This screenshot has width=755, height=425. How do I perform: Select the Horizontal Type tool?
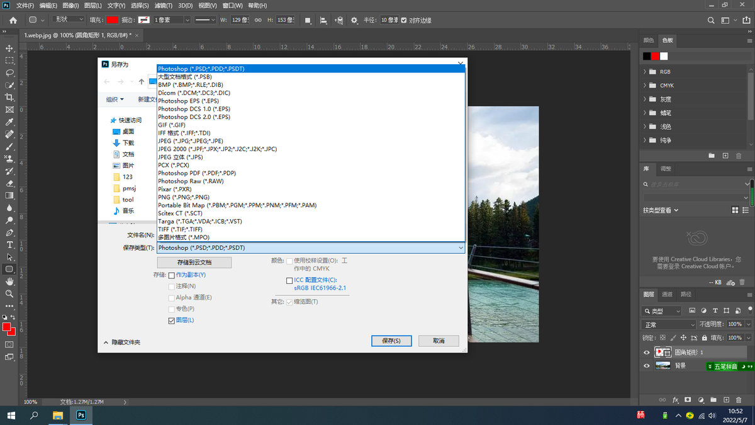9,245
